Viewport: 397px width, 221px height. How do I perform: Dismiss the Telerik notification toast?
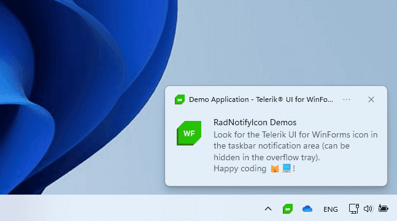tap(371, 99)
